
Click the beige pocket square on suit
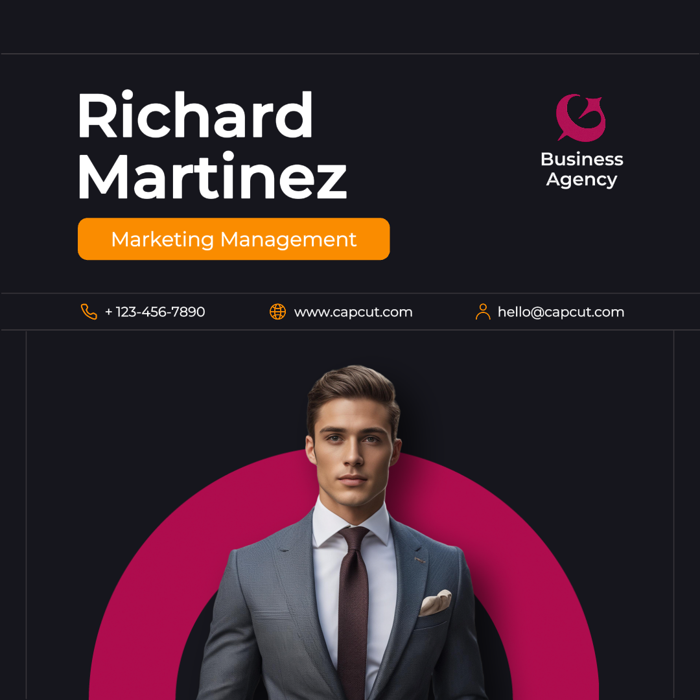[x=434, y=603]
